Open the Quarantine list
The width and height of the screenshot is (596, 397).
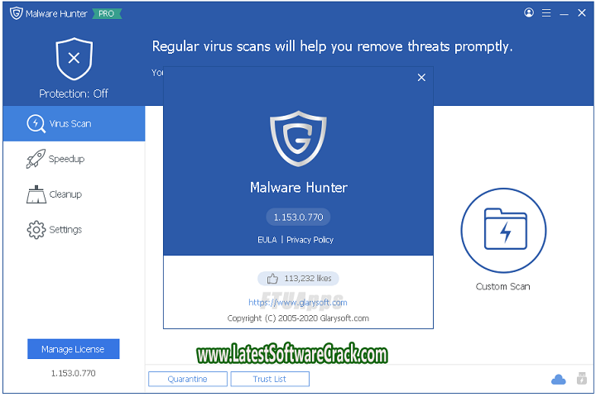pos(188,379)
